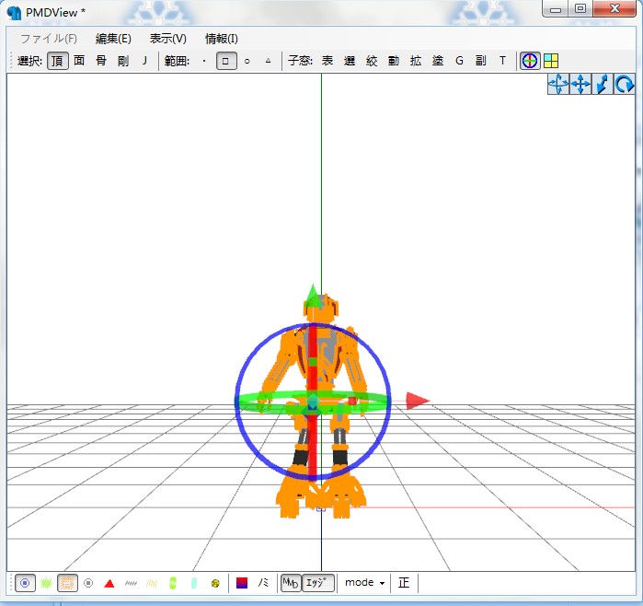Viewport: 643px width, 606px height.
Task: Open the 表示(V) menu
Action: click(x=167, y=39)
